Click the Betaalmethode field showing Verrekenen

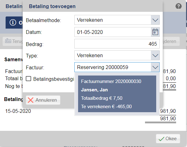point(112,20)
